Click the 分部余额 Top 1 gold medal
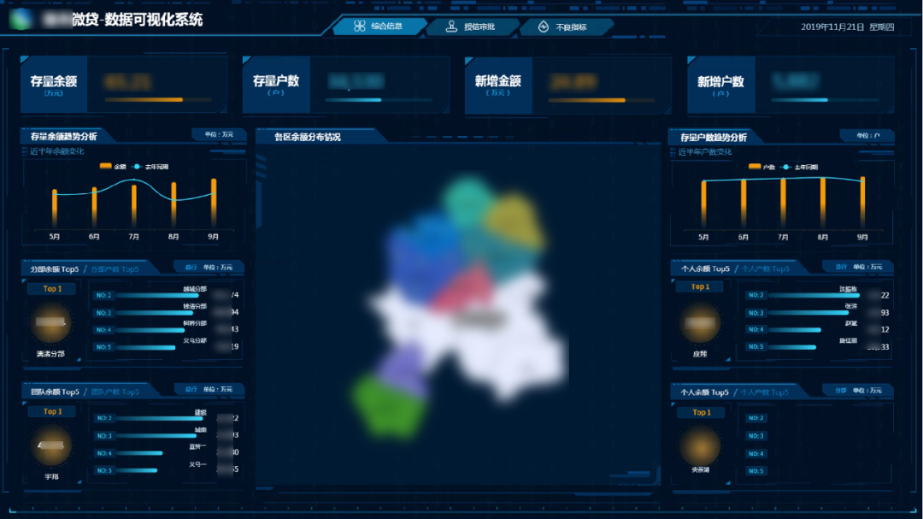The height and width of the screenshot is (519, 923). (x=51, y=324)
